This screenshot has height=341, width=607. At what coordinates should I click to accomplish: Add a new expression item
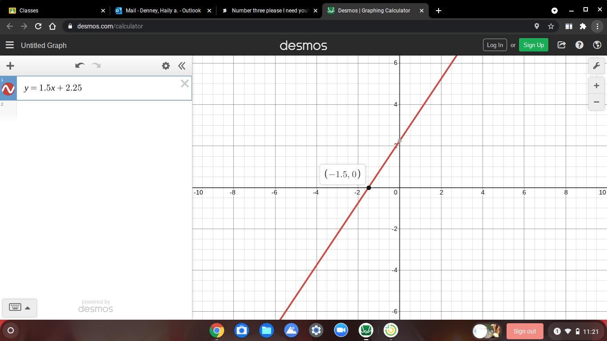pos(10,66)
